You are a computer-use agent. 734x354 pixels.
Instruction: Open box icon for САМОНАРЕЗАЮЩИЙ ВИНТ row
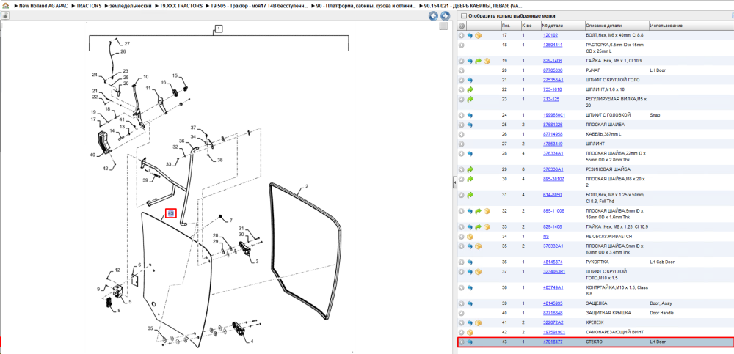470,332
